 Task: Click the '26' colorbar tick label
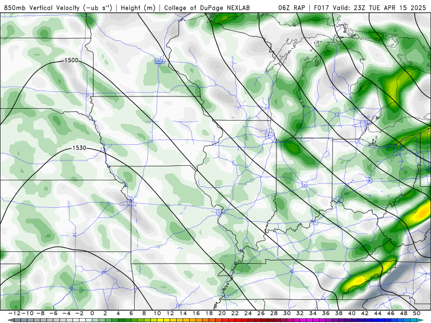[x=261, y=313]
